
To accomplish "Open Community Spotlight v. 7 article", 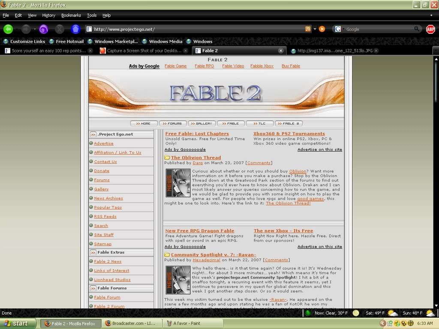I will pos(213,254).
